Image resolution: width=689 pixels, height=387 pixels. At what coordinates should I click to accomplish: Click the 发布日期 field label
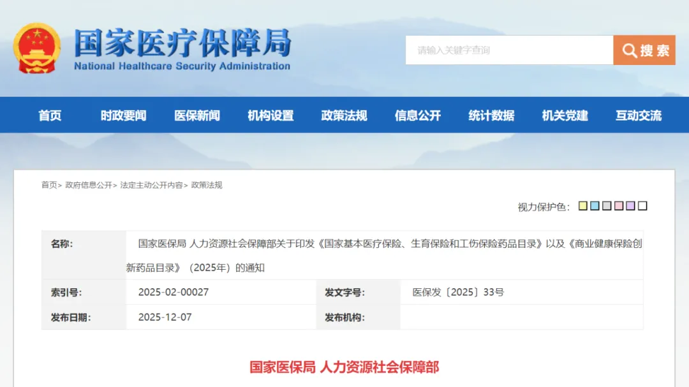point(71,318)
